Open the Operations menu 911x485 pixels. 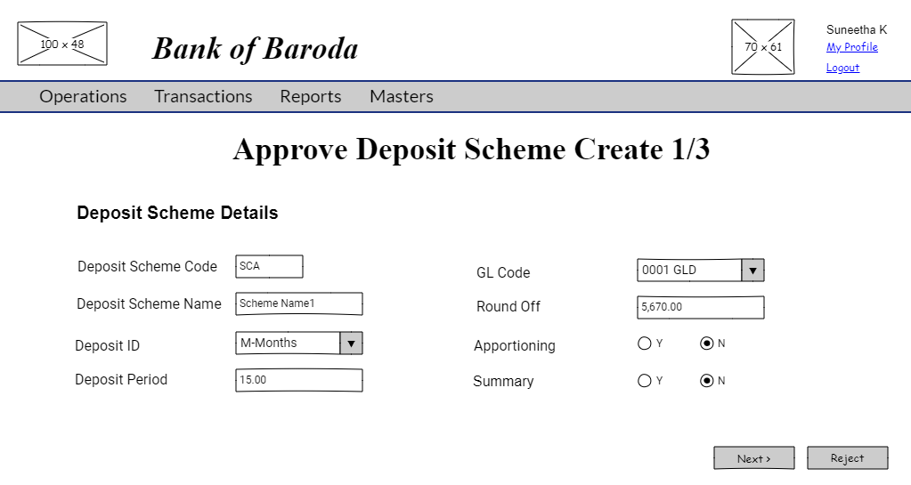tap(83, 96)
